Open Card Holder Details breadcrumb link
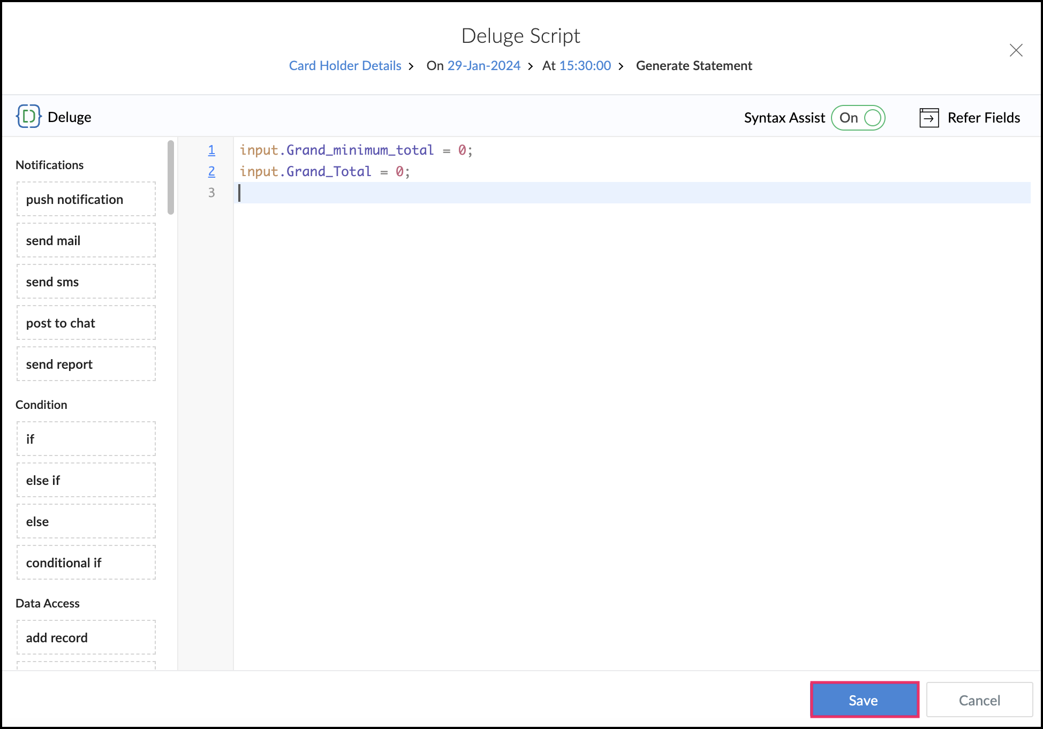 click(345, 66)
